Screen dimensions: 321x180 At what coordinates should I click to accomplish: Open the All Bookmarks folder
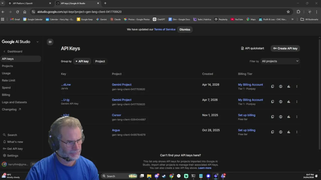tap(309, 19)
